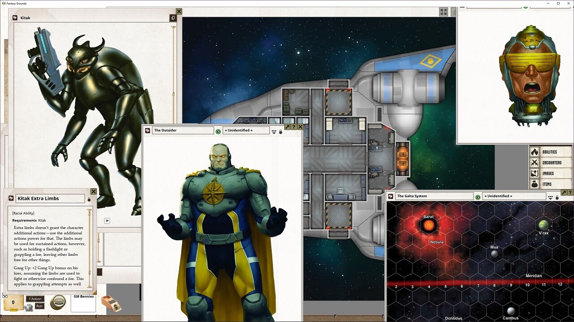Expand the toolbar menu on The Galta System
Viewport: 574px width, 322px height.
coord(550,197)
